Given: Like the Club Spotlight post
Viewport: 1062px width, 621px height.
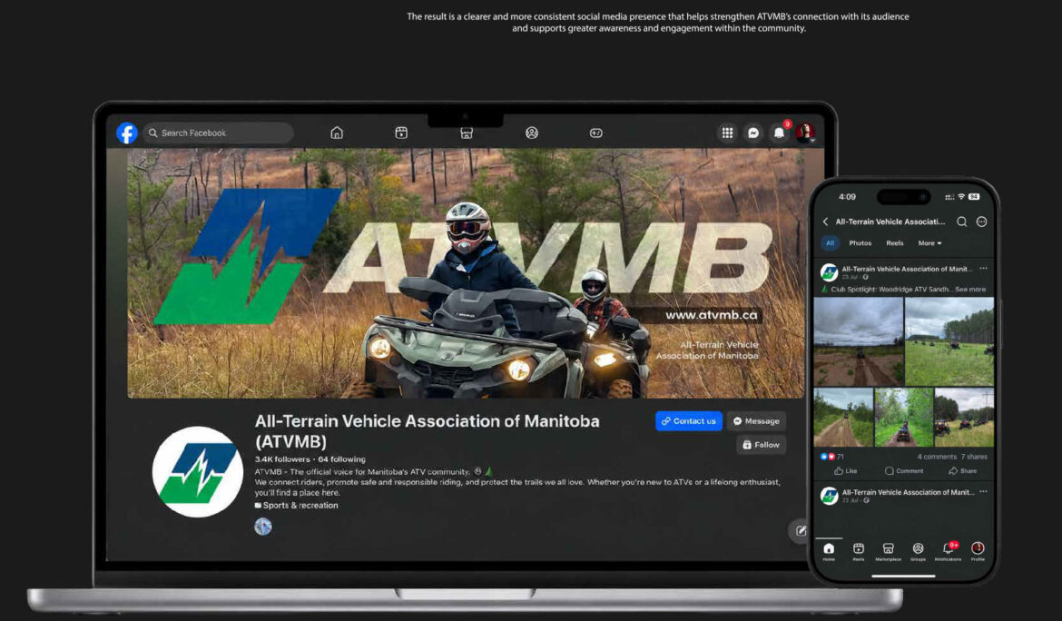Looking at the screenshot, I should pyautogui.click(x=845, y=470).
